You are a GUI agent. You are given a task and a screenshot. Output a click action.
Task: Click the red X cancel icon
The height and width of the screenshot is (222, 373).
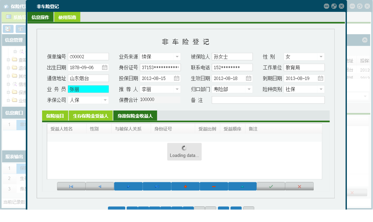pos(299,186)
